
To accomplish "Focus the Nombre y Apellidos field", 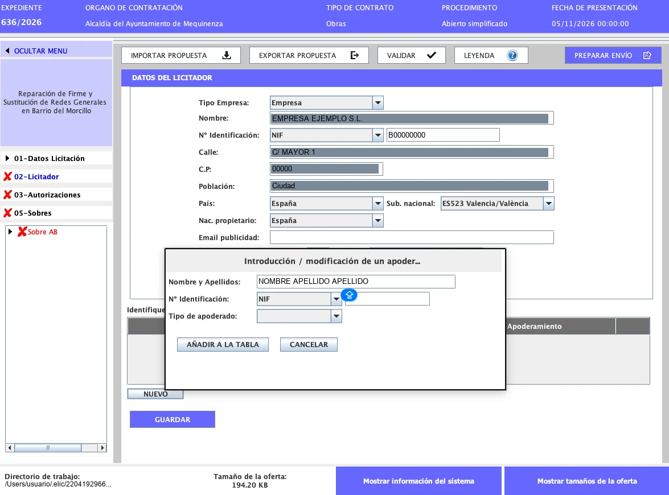I will tap(356, 282).
